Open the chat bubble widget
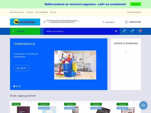This screenshot has height=113, width=151. (x=143, y=105)
